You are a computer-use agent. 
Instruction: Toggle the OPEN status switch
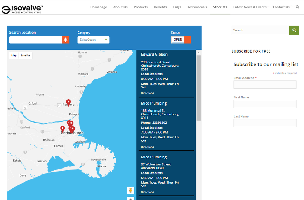coord(181,40)
